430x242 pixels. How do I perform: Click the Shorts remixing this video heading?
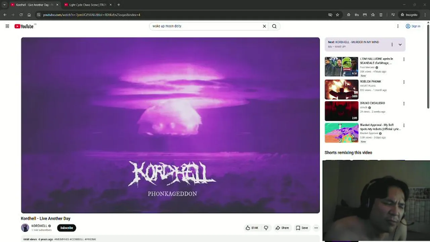(348, 153)
